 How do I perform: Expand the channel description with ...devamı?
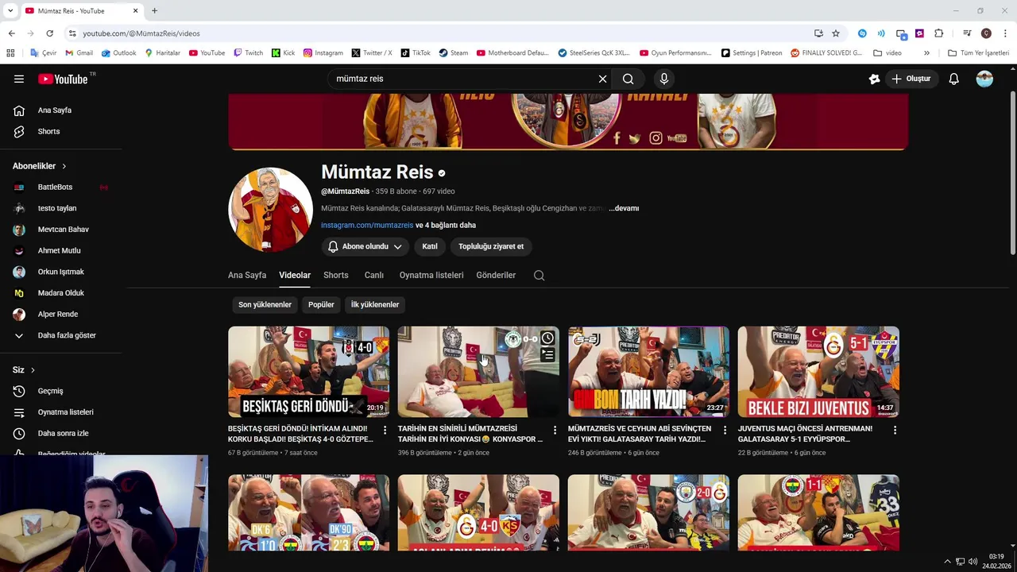tap(624, 208)
